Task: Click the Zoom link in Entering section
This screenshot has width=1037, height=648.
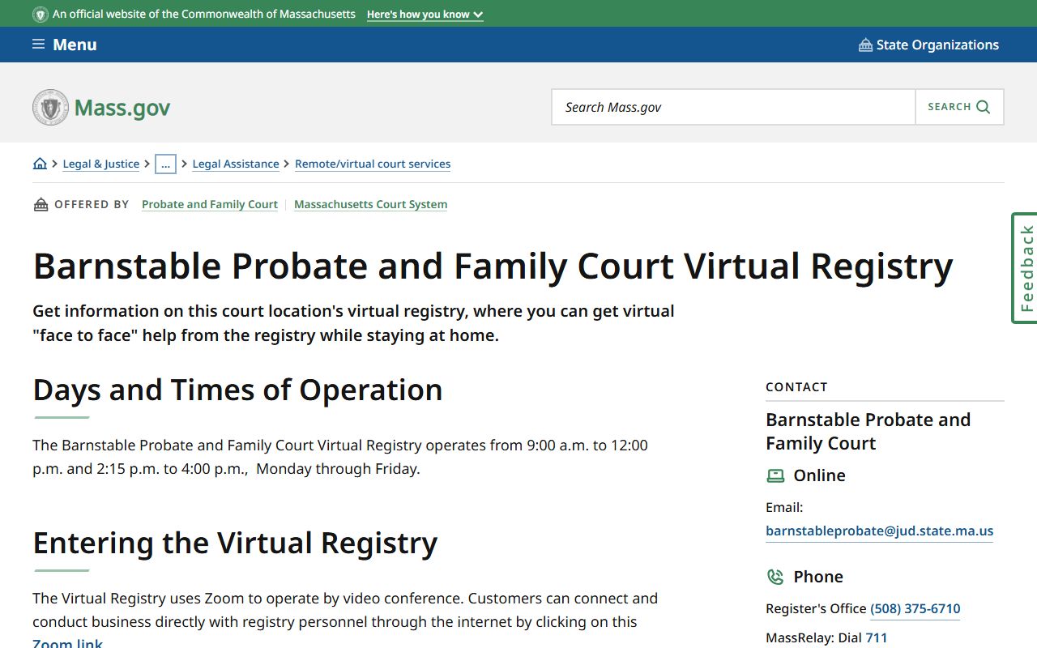Action: pyautogui.click(x=67, y=643)
